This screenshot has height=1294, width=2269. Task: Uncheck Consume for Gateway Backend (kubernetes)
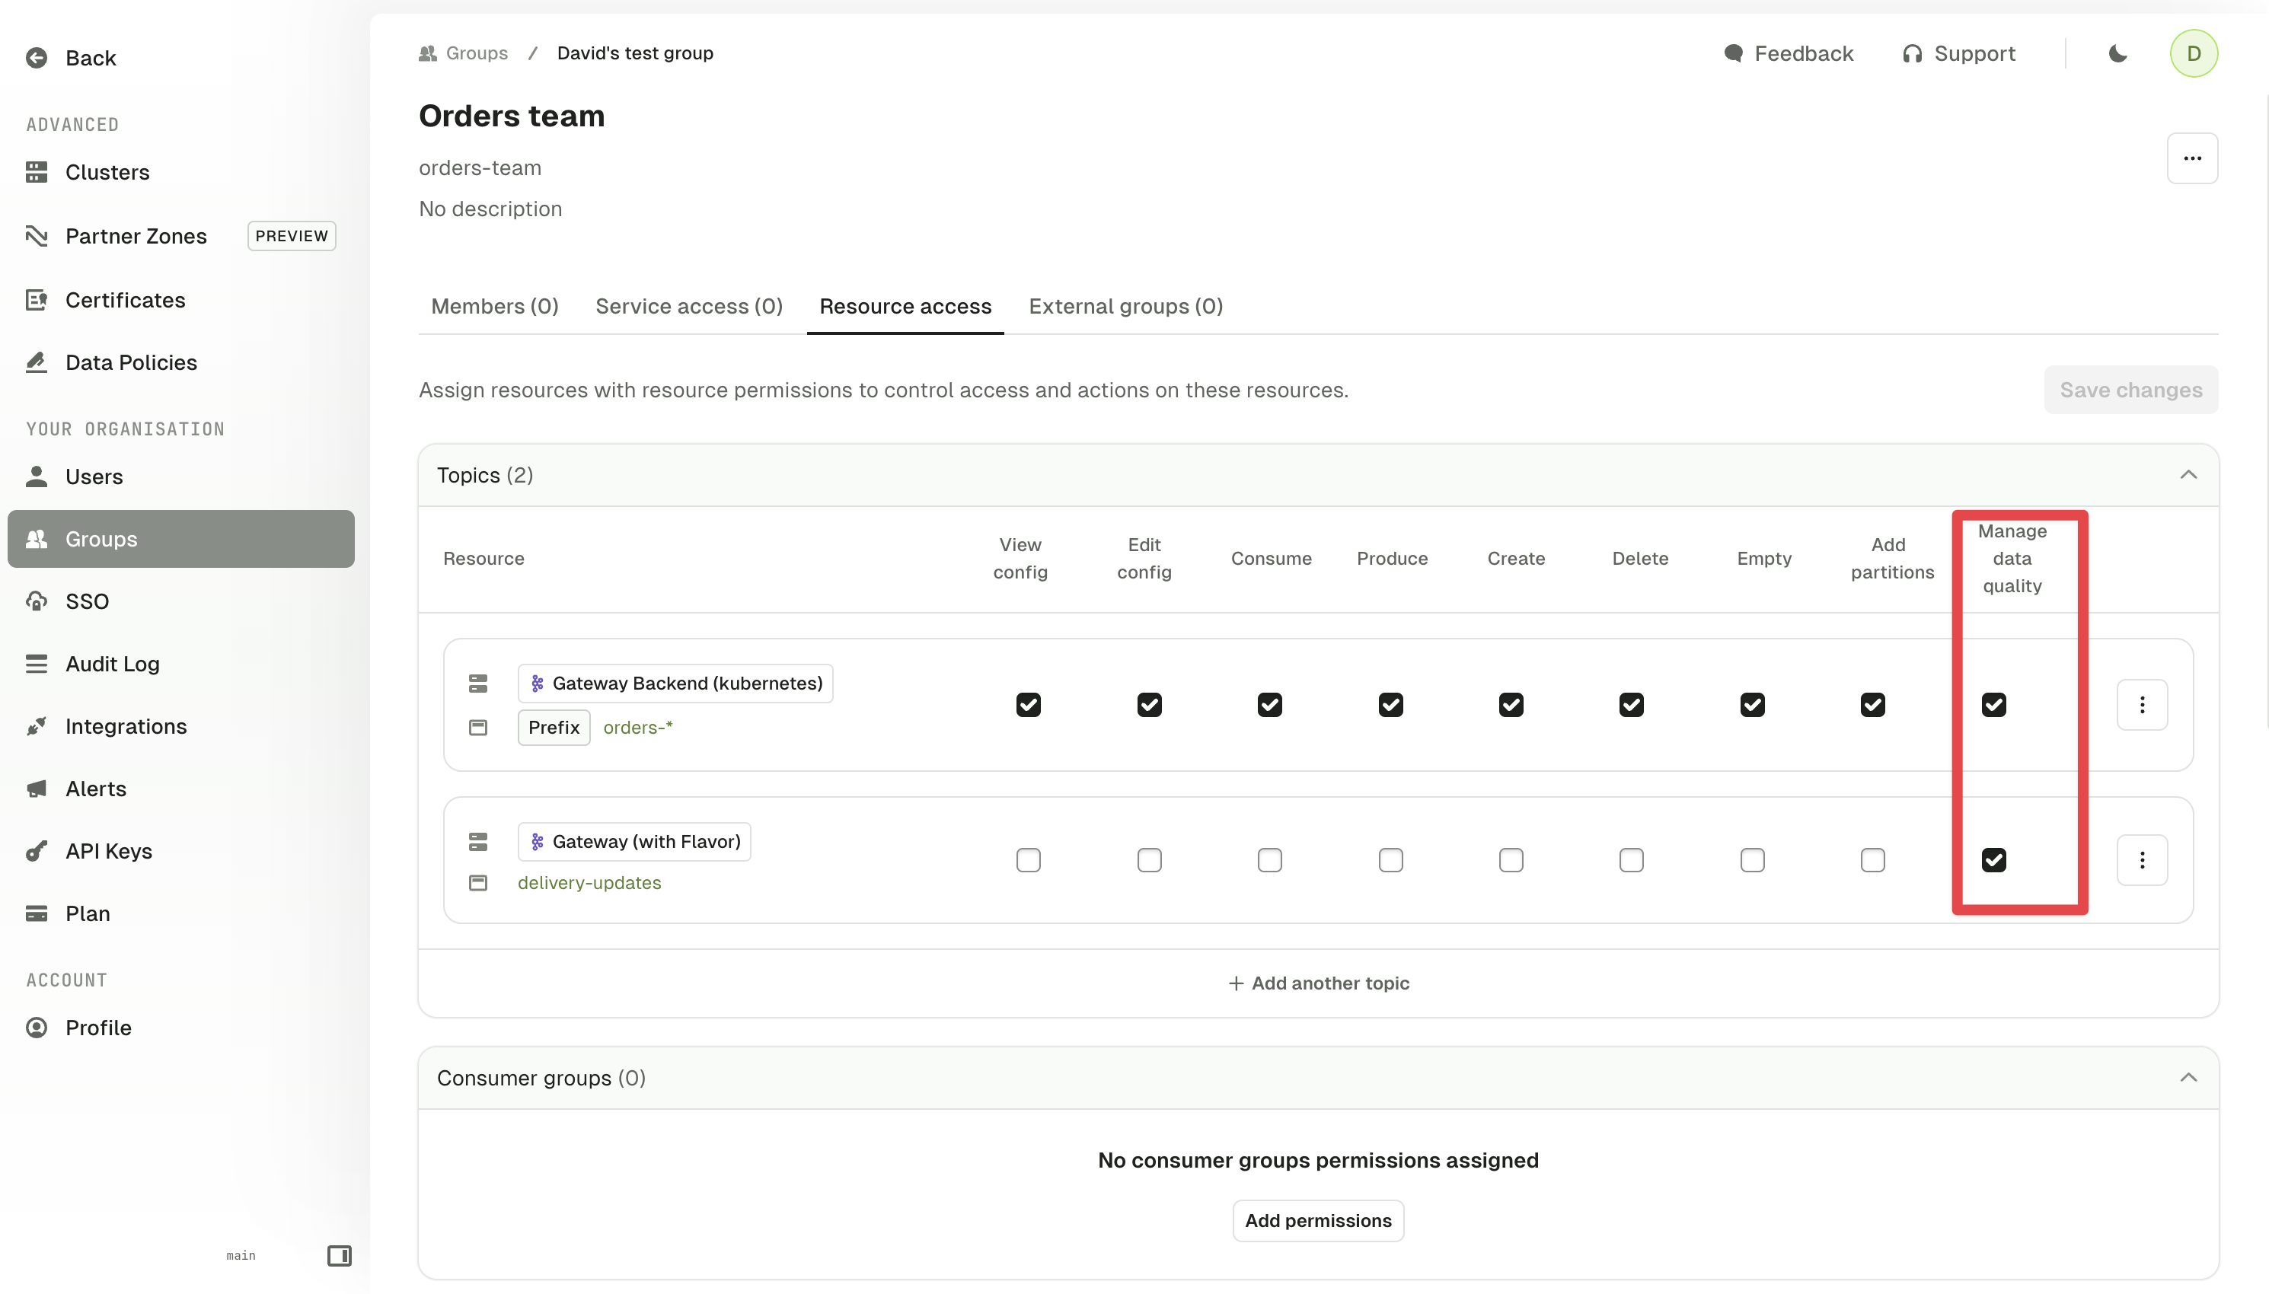(1269, 705)
